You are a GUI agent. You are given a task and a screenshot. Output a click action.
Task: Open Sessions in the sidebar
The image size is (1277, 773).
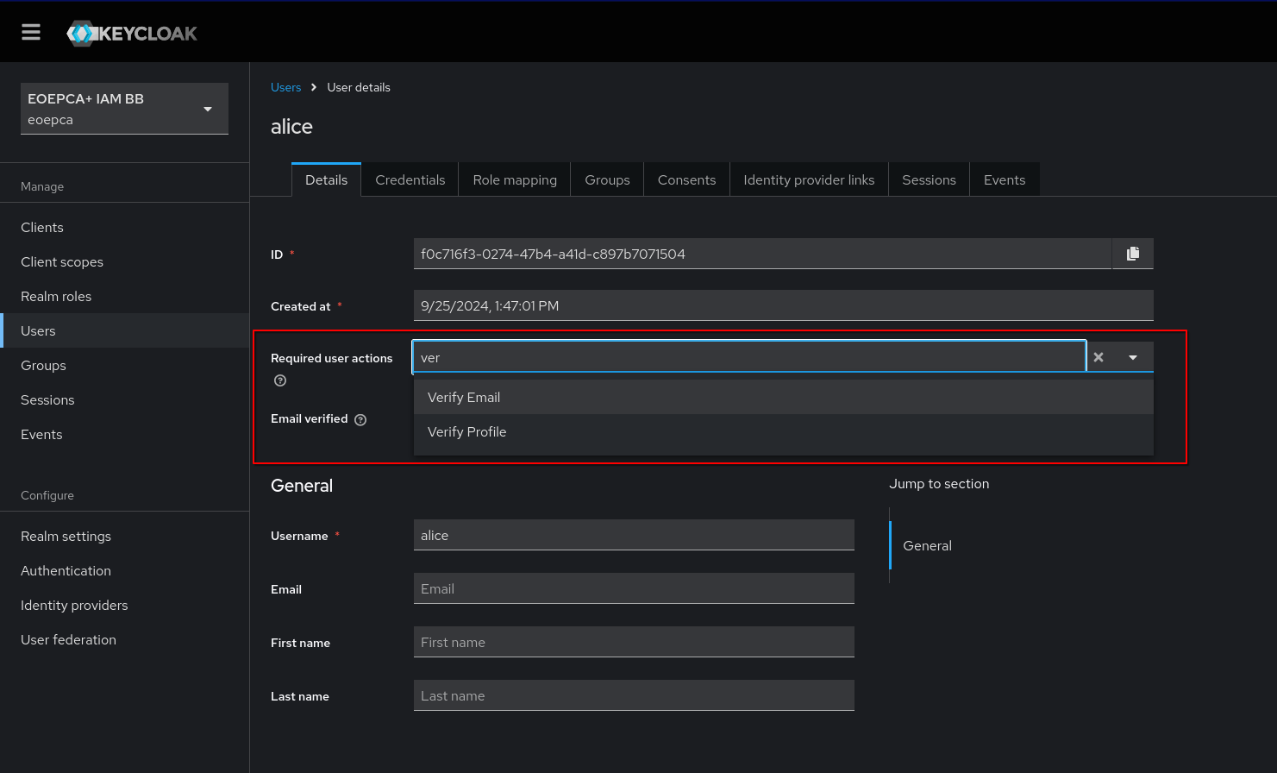124,399
